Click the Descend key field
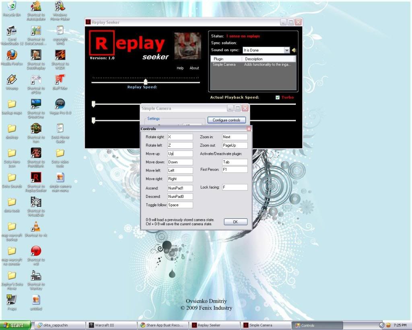This screenshot has height=330, width=412. pyautogui.click(x=180, y=197)
